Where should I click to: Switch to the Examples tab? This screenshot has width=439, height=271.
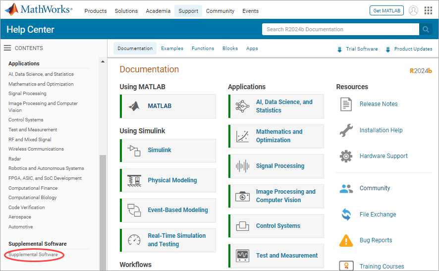(172, 49)
